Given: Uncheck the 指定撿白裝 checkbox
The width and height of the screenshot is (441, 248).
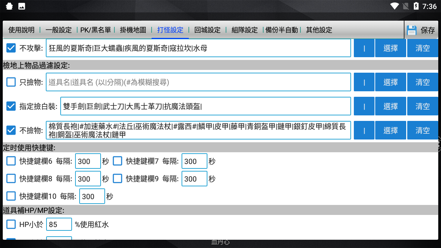Looking at the screenshot, I should (11, 106).
